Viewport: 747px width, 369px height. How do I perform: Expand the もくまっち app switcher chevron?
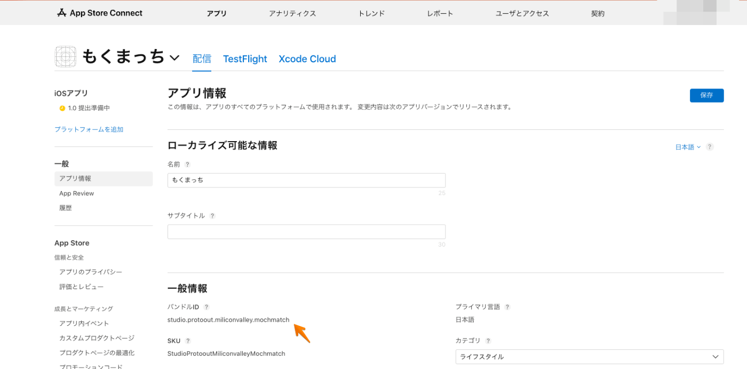(x=174, y=58)
